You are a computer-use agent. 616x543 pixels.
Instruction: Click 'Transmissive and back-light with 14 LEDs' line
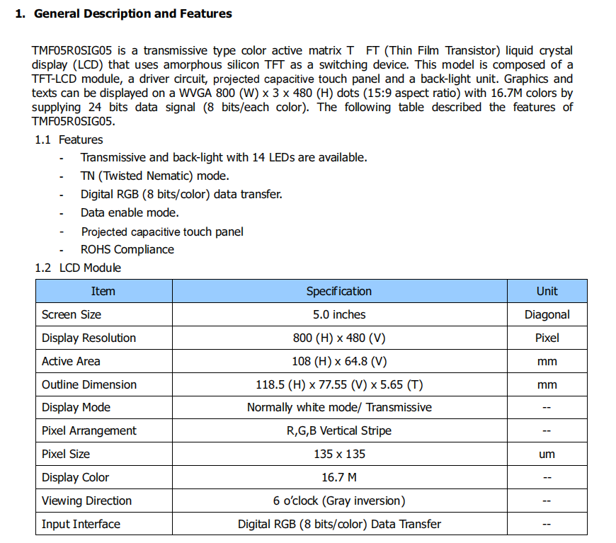click(x=224, y=158)
